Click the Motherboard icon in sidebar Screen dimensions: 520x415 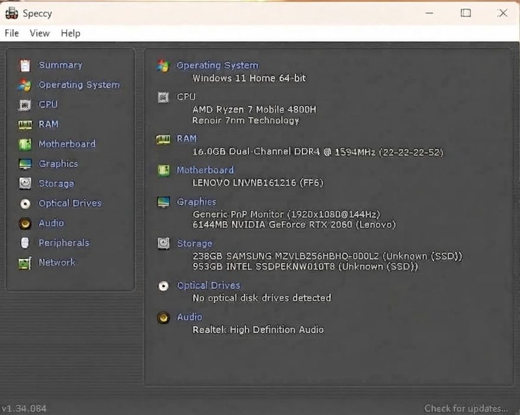pos(25,144)
